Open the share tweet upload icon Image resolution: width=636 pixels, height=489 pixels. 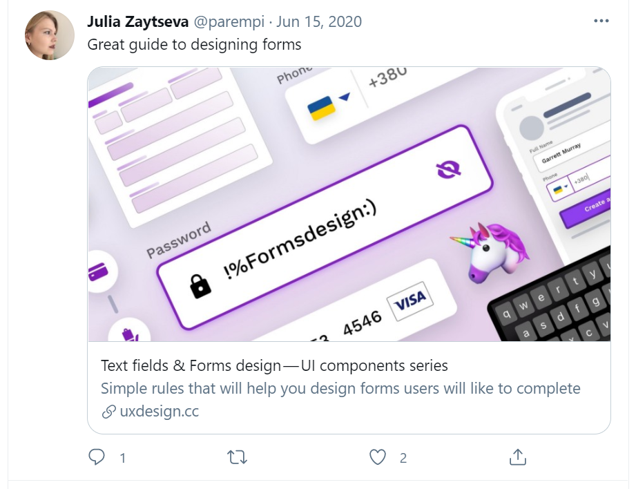[517, 457]
